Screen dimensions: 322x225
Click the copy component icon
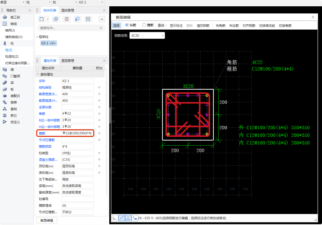tap(56, 19)
